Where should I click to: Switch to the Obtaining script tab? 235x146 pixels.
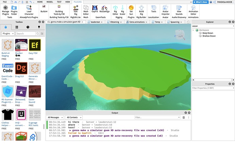pos(114,22)
